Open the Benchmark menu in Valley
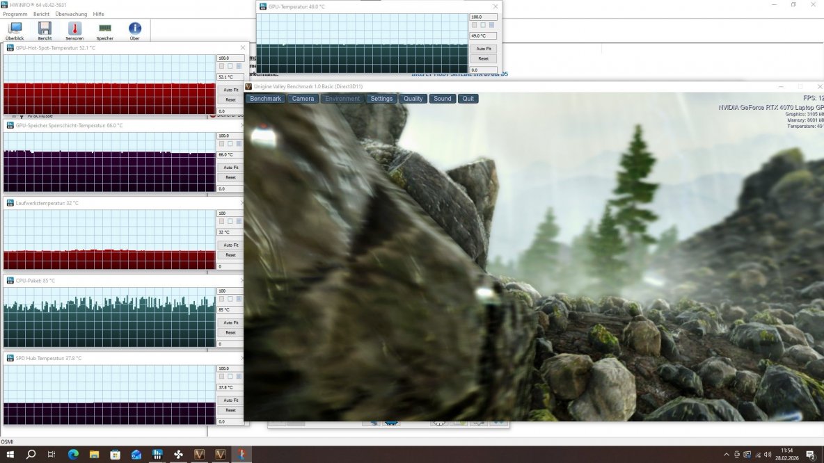 click(265, 99)
